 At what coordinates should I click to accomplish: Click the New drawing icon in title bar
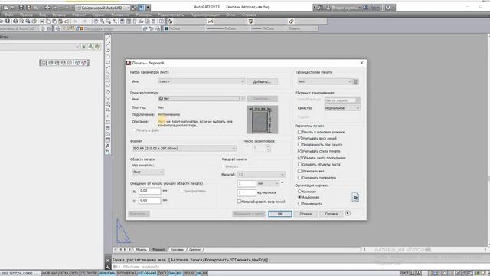click(x=6, y=7)
